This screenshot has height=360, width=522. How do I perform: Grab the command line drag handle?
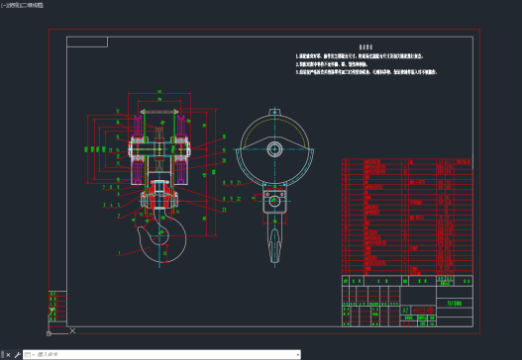point(3,355)
